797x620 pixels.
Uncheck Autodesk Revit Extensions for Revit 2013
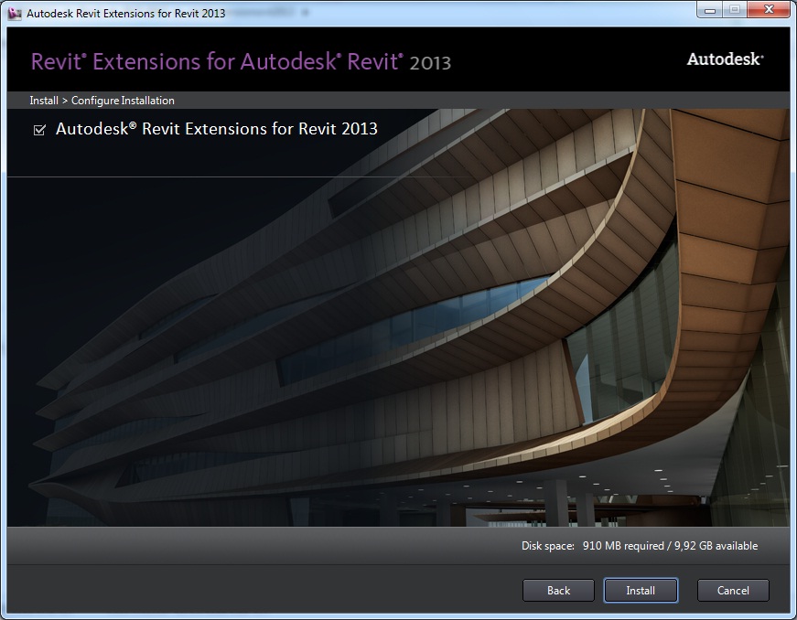click(38, 130)
